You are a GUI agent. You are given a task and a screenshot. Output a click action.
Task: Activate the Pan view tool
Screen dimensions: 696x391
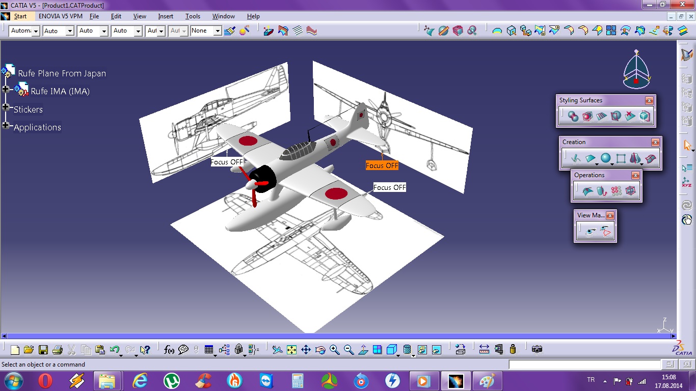pyautogui.click(x=306, y=350)
